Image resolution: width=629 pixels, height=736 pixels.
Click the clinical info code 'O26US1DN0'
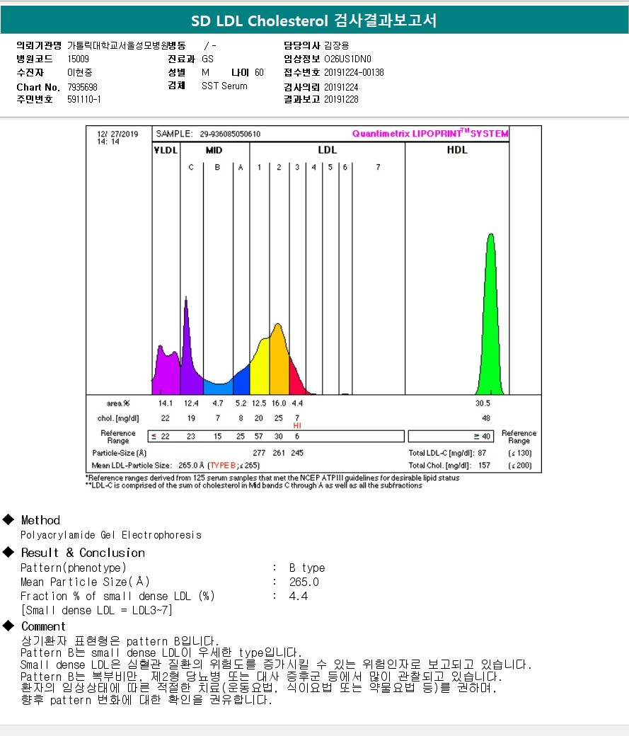347,59
